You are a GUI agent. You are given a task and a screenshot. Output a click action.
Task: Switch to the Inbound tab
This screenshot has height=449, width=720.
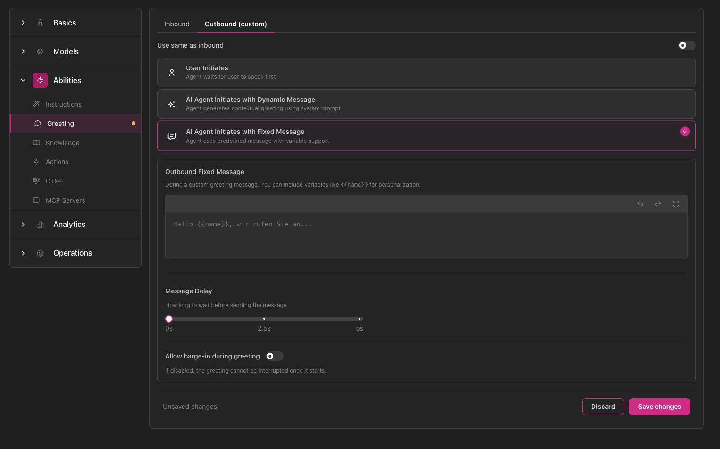tap(177, 24)
